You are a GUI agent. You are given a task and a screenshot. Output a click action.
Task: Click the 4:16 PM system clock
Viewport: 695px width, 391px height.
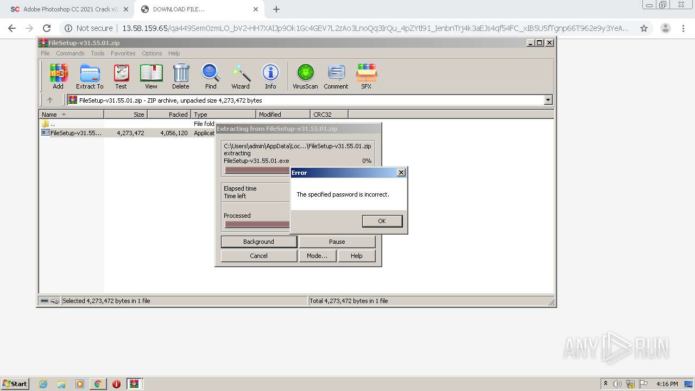(x=667, y=384)
